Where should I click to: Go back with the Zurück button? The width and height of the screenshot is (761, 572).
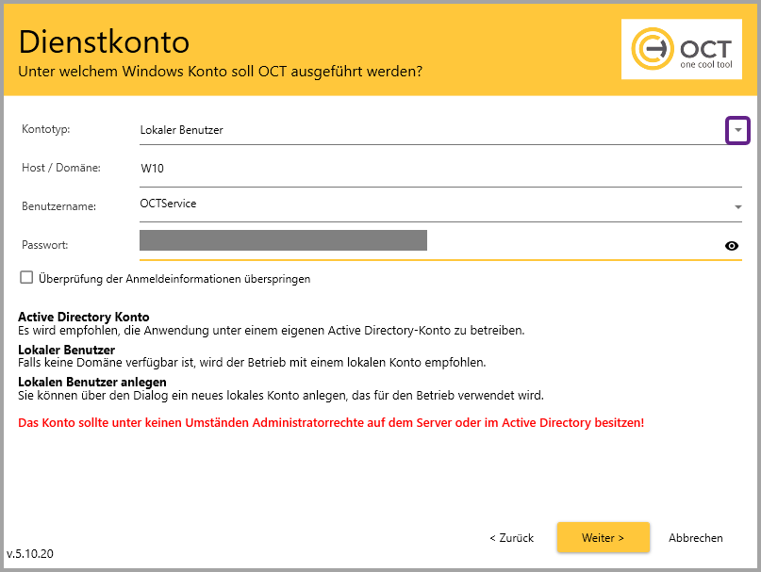coord(511,537)
